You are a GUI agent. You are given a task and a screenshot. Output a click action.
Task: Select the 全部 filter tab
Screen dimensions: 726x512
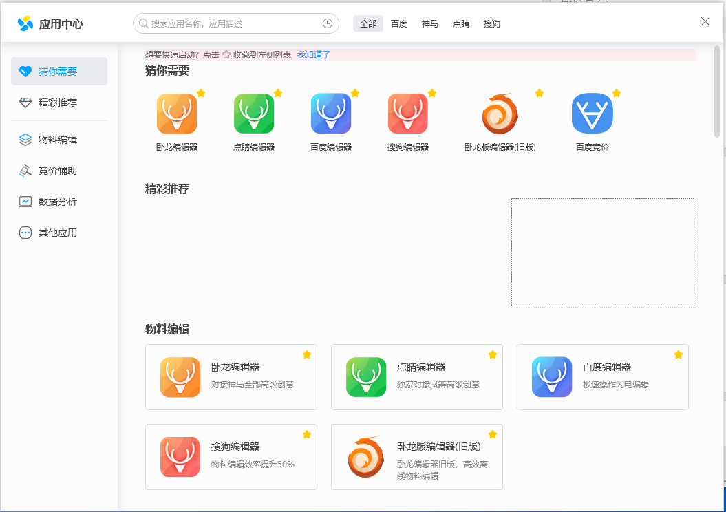coord(368,23)
